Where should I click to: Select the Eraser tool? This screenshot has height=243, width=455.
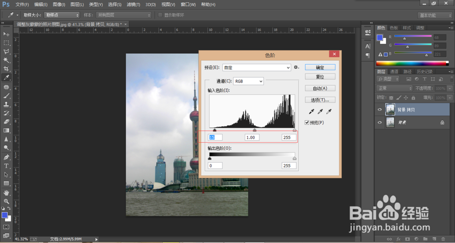coord(6,122)
